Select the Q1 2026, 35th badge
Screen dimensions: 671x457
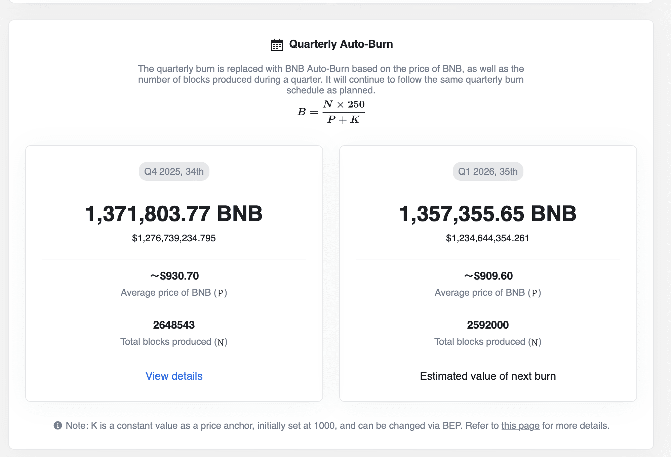point(488,171)
